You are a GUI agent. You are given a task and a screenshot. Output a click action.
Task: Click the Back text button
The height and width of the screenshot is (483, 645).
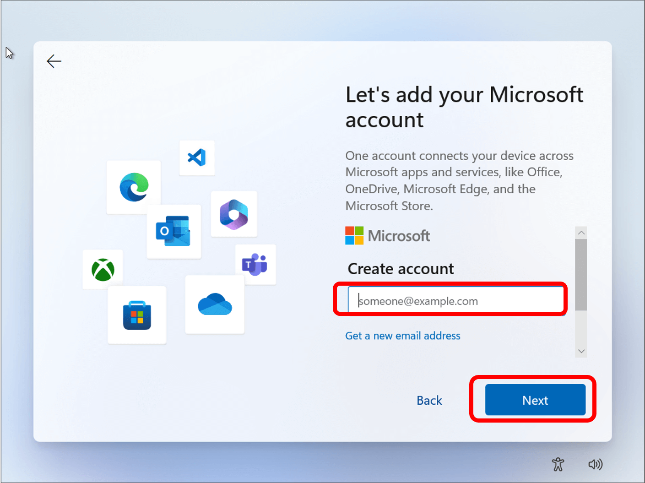pyautogui.click(x=429, y=400)
